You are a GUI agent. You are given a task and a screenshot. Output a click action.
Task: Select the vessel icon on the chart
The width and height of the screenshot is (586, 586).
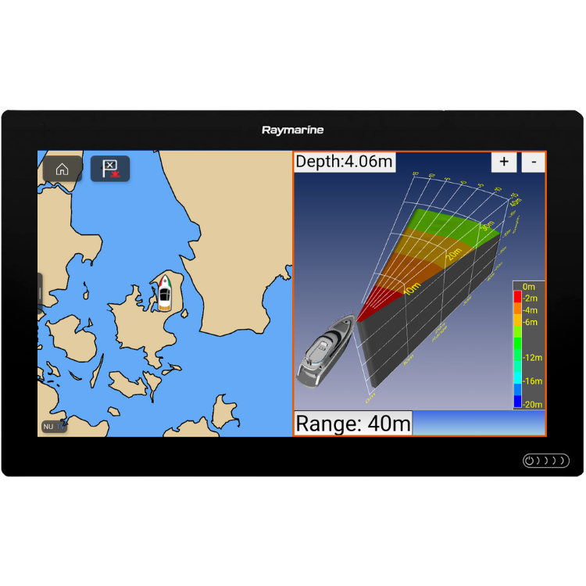(x=164, y=292)
